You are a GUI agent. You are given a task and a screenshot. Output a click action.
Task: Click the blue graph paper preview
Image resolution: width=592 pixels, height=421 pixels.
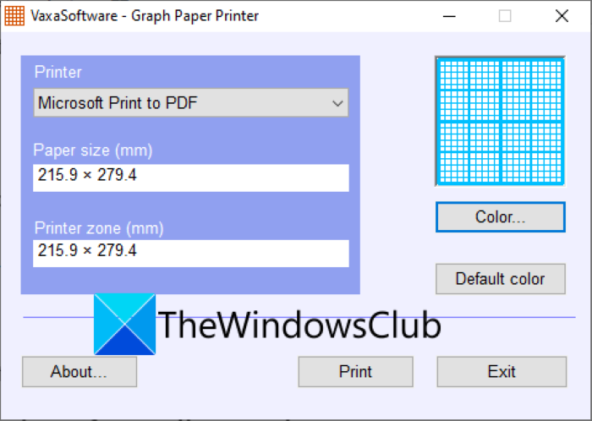[501, 121]
